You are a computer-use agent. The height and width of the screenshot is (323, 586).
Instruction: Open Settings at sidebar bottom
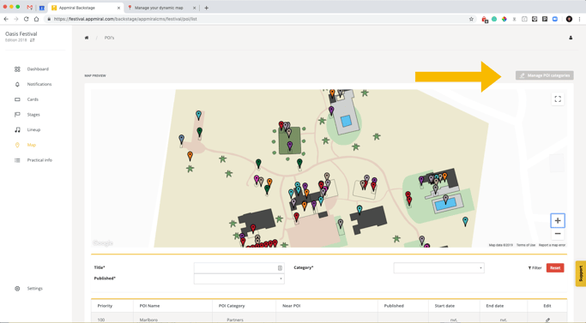click(x=35, y=289)
